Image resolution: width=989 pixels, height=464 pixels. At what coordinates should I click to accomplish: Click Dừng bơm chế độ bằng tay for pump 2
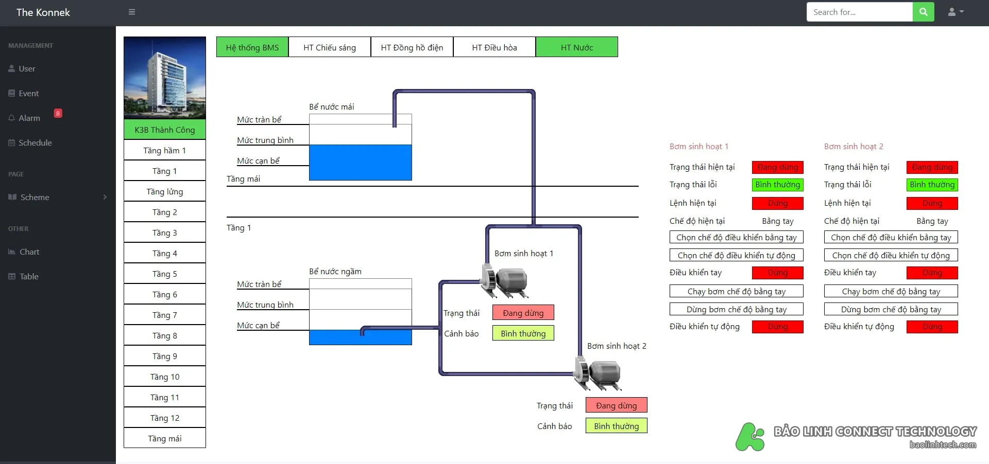point(891,309)
